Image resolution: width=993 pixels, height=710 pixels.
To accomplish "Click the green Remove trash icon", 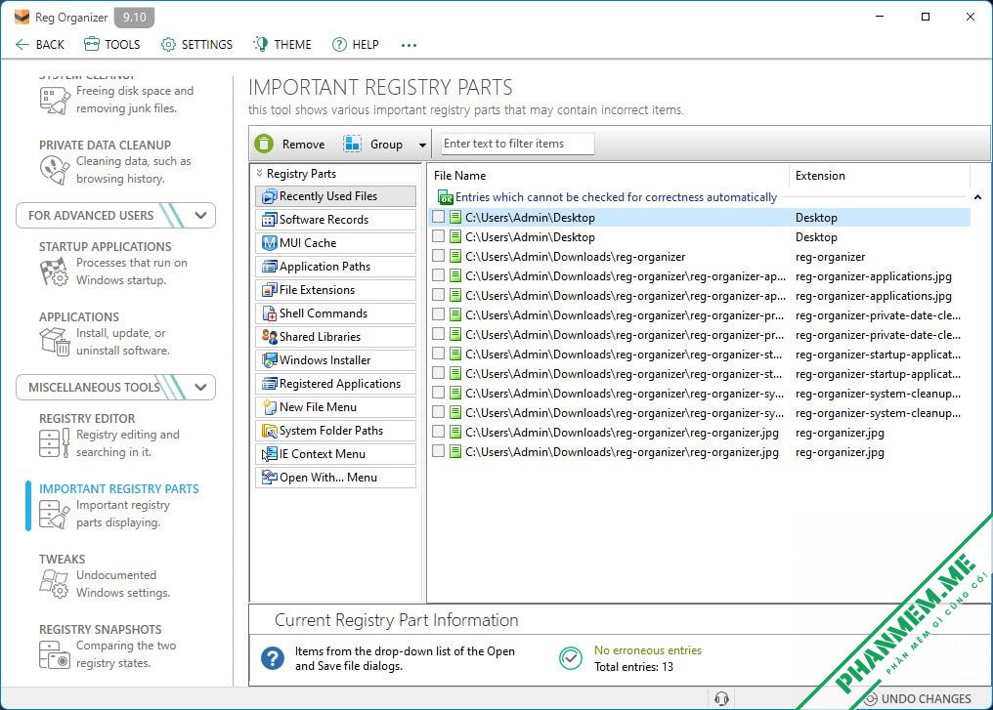I will pyautogui.click(x=264, y=144).
